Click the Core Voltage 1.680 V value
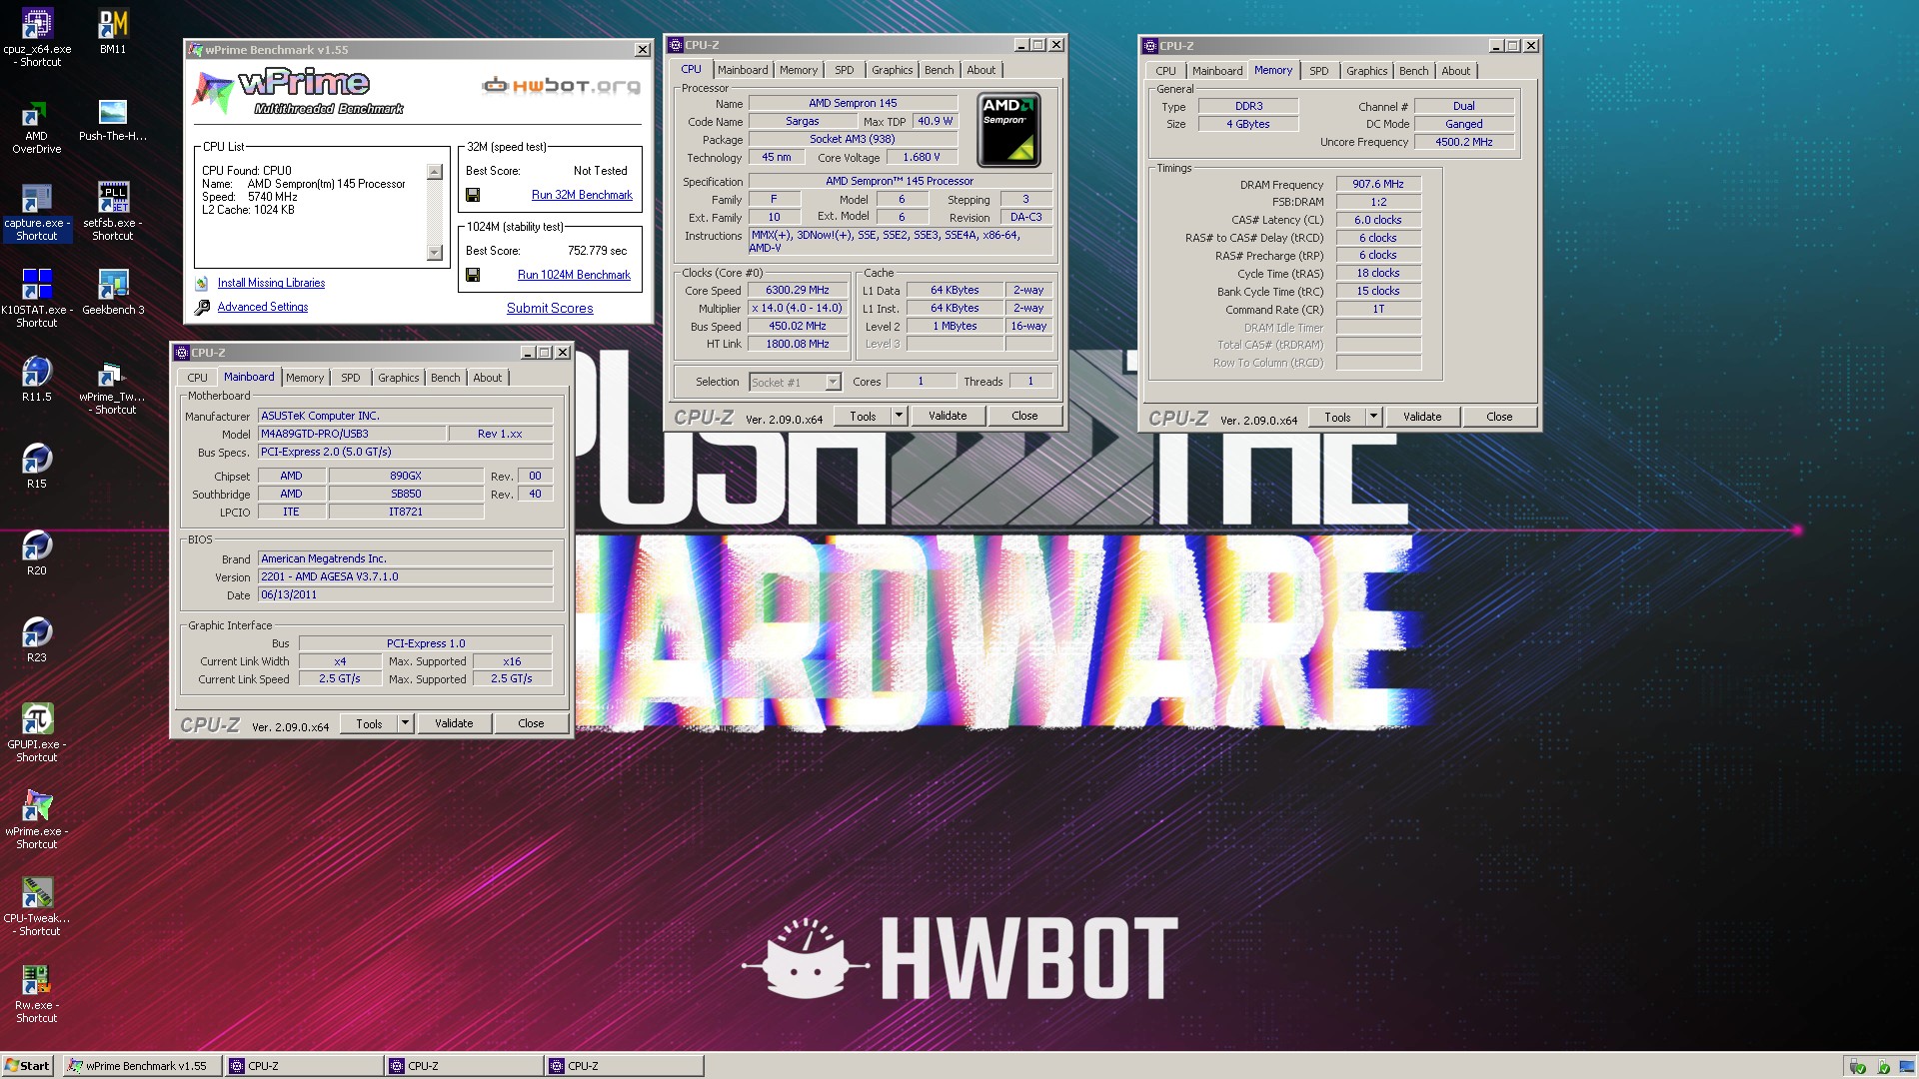This screenshot has height=1079, width=1919. pos(922,158)
